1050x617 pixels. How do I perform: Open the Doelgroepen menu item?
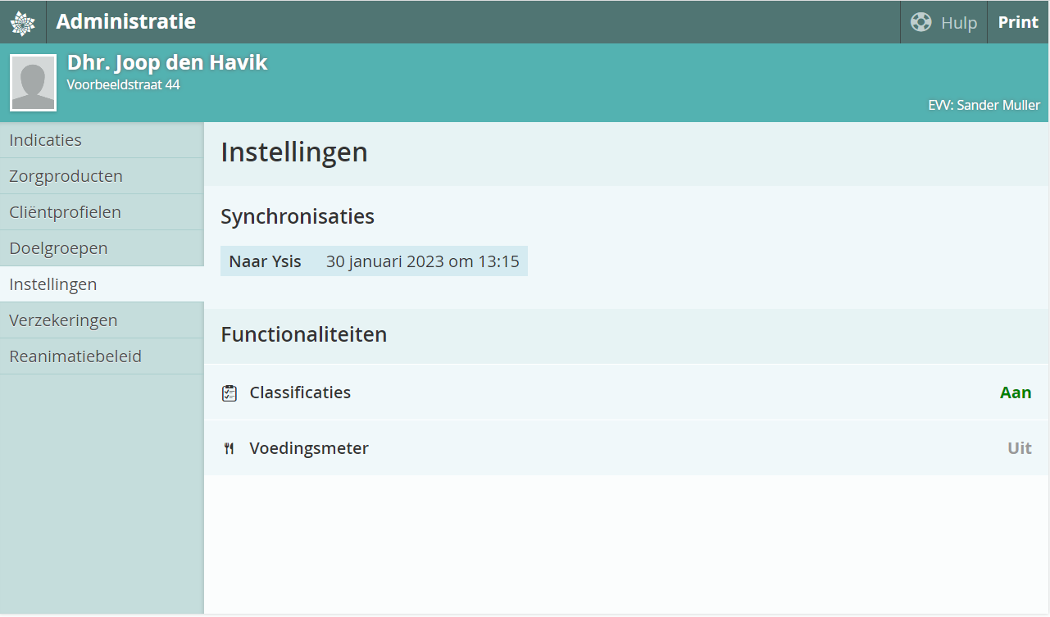[x=58, y=248]
